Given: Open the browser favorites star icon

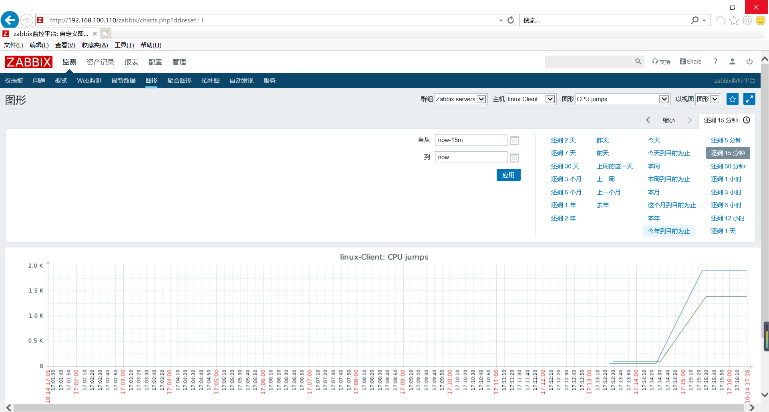Looking at the screenshot, I should 734,20.
